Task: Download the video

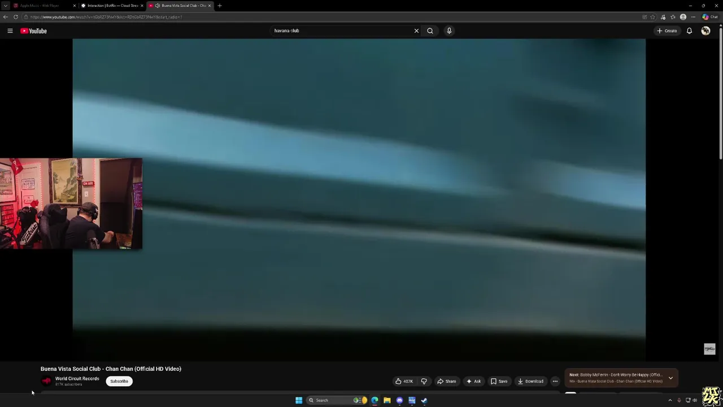Action: tap(530, 381)
